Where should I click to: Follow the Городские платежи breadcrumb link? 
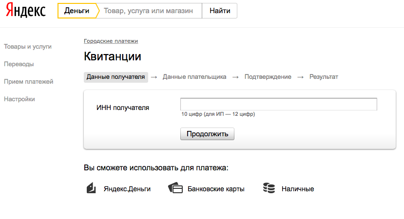pyautogui.click(x=111, y=41)
